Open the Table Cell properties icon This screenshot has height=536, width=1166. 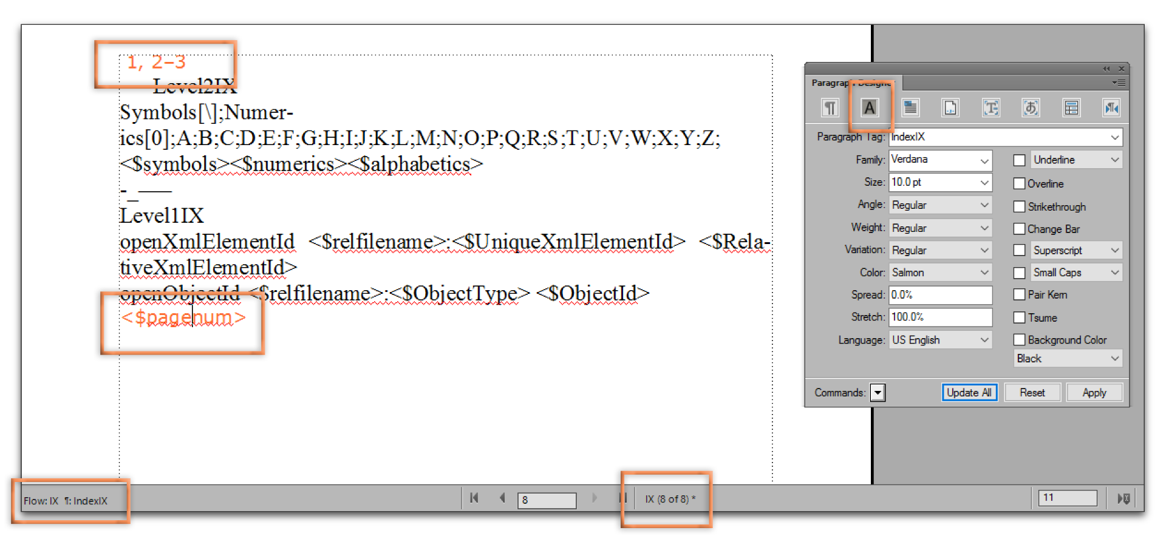point(1071,108)
